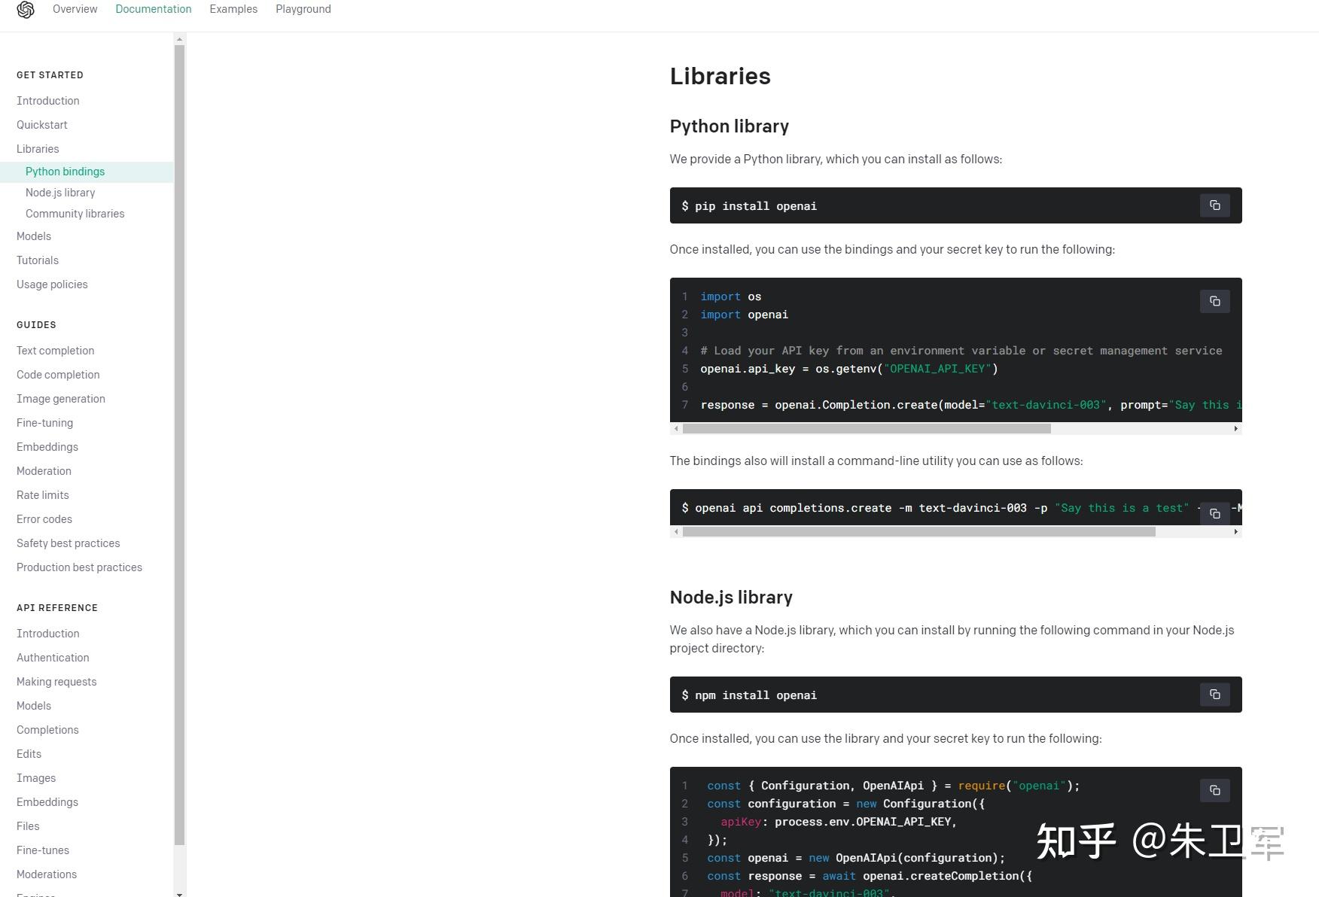
Task: Open Models under Get Started
Action: tap(34, 236)
